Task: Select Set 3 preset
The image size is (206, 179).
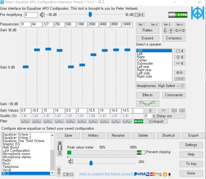Action: pos(167,24)
